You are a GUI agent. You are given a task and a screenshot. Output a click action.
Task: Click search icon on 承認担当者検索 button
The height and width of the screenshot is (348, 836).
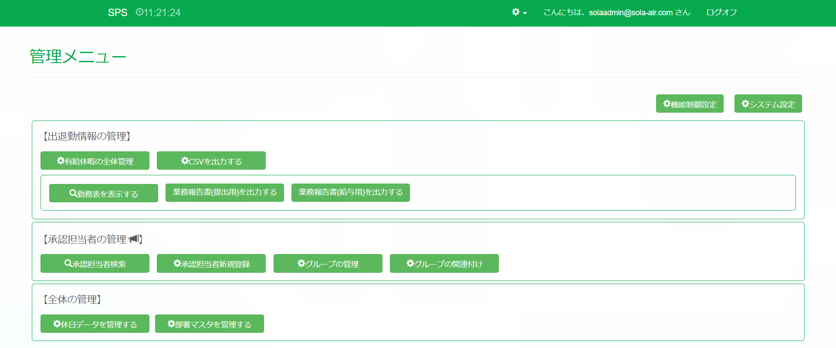(x=68, y=263)
